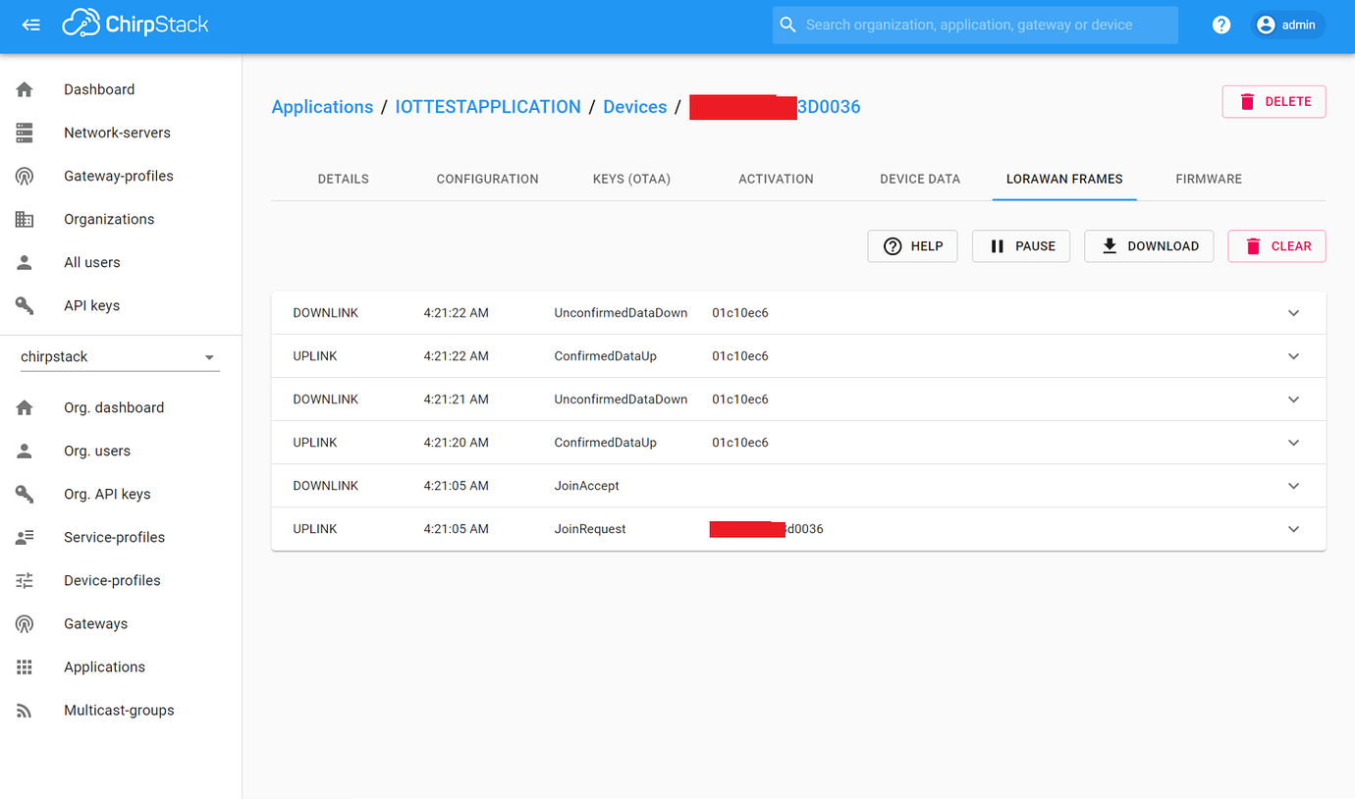1355x799 pixels.
Task: Open Multicast-groups via the broadcast icon
Action: [25, 710]
